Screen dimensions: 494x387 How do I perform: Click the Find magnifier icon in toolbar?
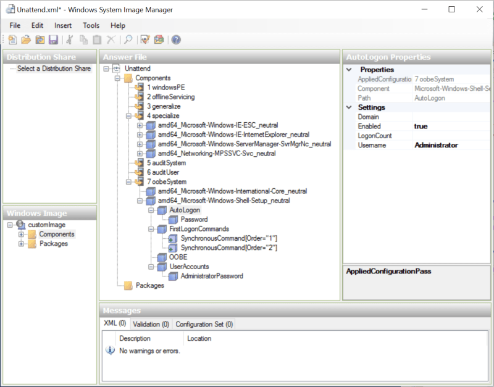[x=128, y=40]
